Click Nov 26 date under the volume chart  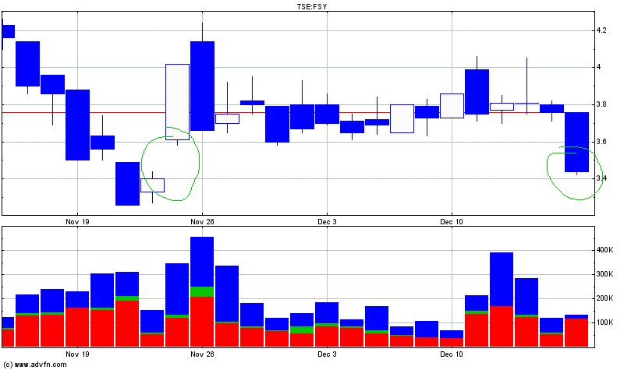click(202, 354)
